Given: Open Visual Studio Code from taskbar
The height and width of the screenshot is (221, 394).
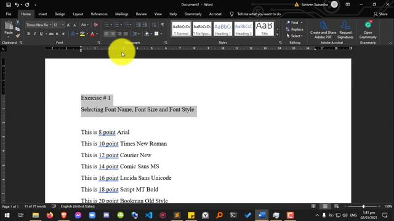Looking at the screenshot, I should (x=148, y=215).
